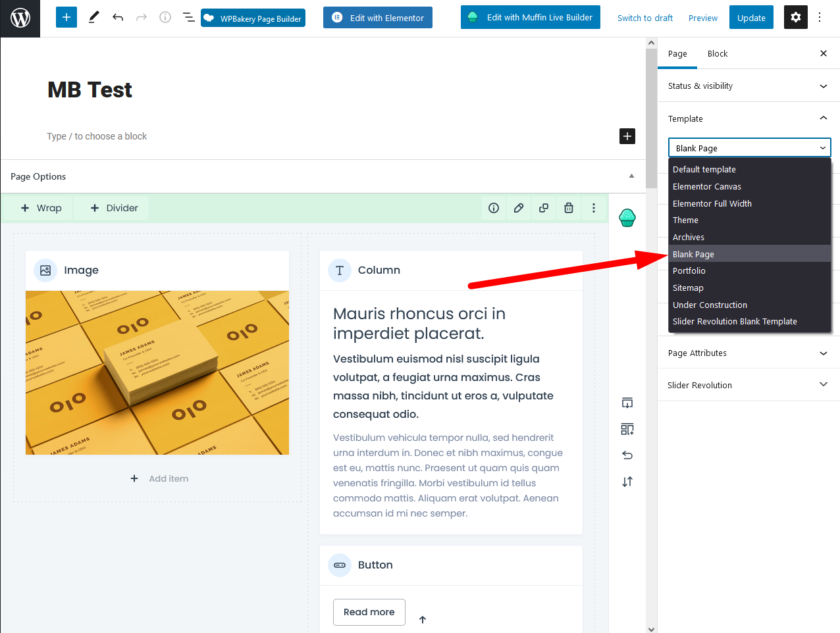Choose Elementor Canvas template
The height and width of the screenshot is (633, 840).
750,186
